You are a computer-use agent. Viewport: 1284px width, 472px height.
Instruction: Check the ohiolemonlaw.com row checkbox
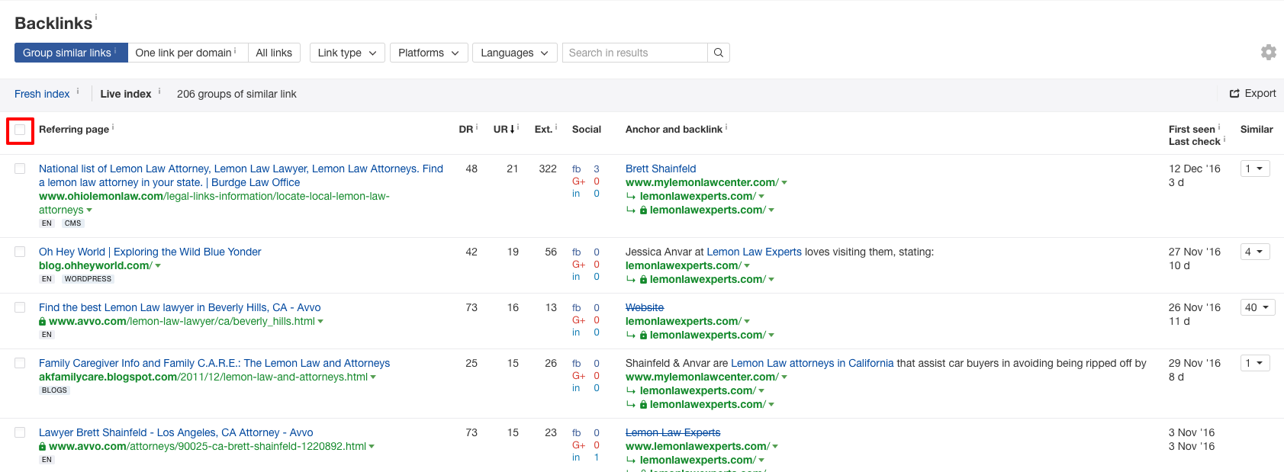click(x=20, y=169)
